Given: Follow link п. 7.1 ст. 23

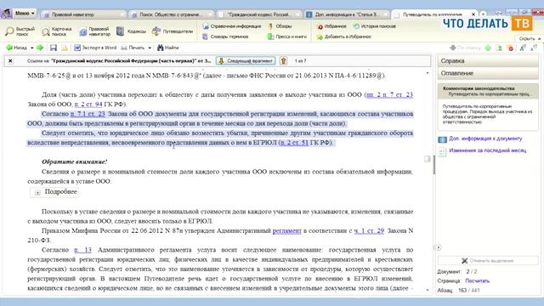Looking at the screenshot, I should coord(88,114).
